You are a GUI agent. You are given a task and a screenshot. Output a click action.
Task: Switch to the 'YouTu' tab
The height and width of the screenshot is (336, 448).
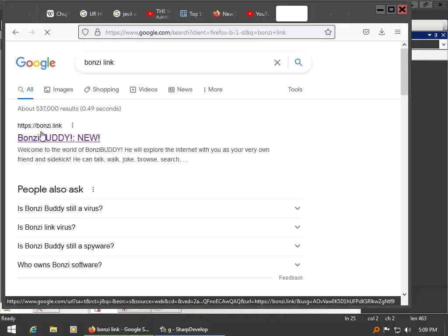pos(258,14)
